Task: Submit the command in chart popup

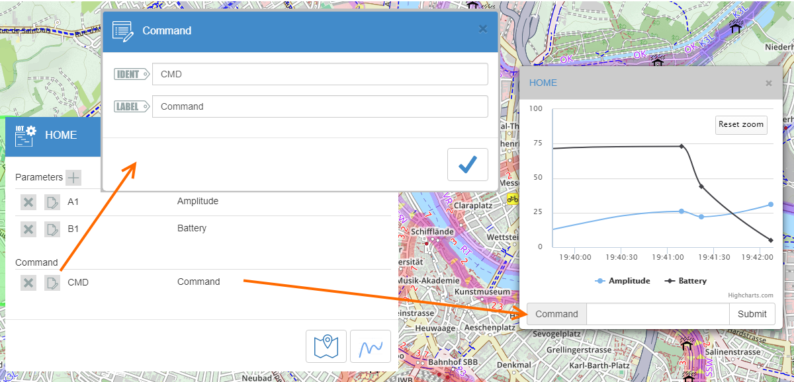Action: [x=752, y=314]
